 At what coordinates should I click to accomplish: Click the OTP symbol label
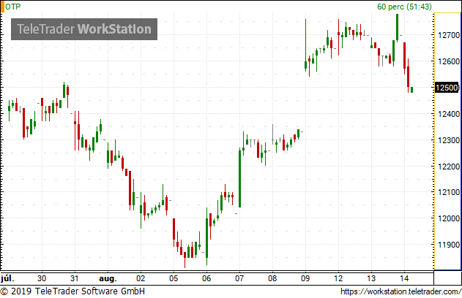[x=13, y=7]
